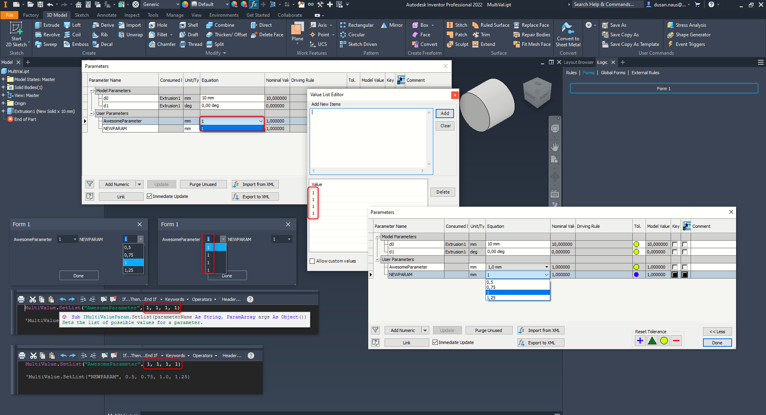Click Purge Unused parameters
This screenshot has width=766, height=415.
[488, 330]
